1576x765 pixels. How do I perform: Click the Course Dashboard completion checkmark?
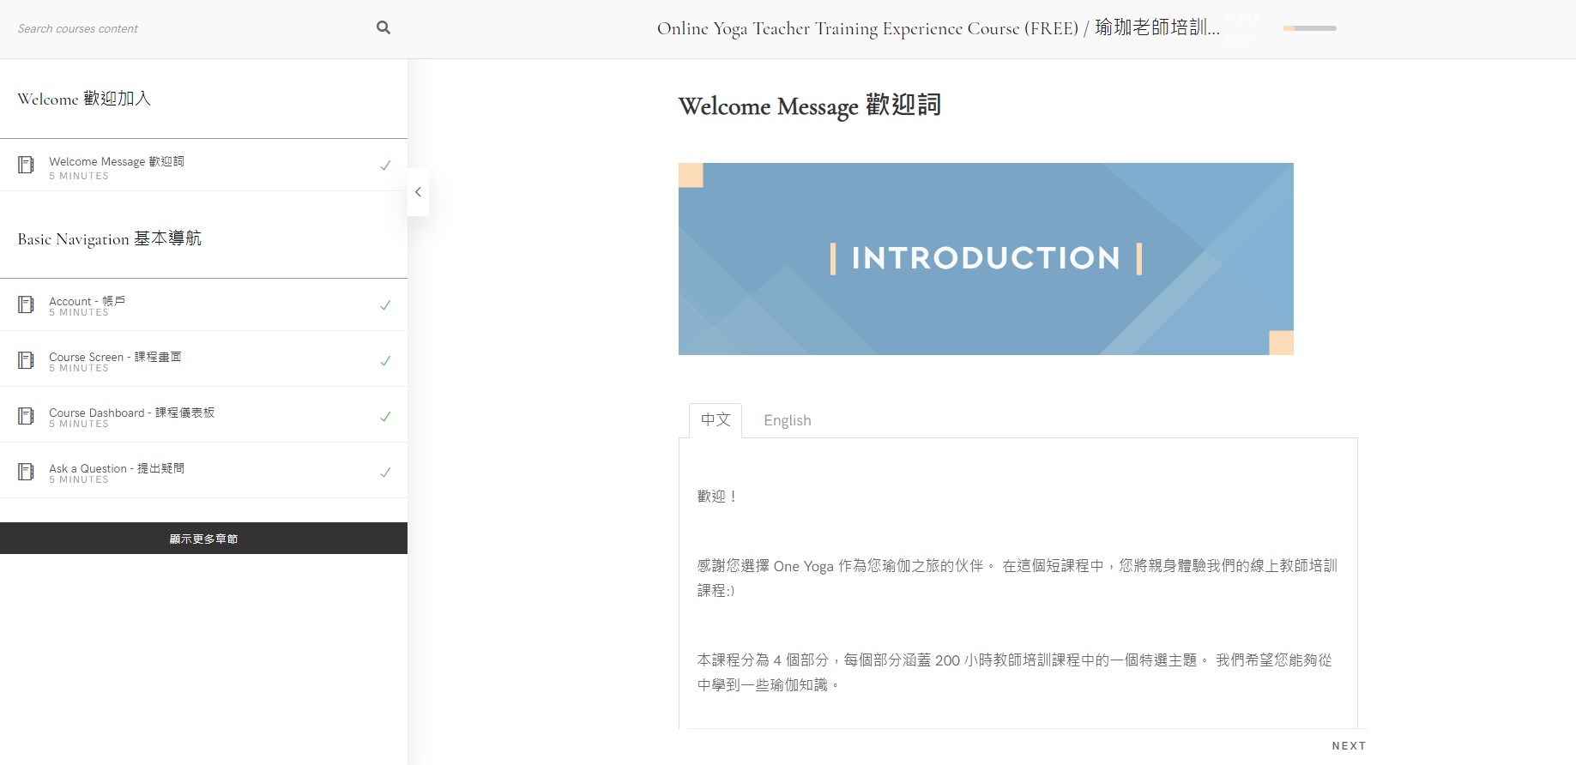pos(386,416)
